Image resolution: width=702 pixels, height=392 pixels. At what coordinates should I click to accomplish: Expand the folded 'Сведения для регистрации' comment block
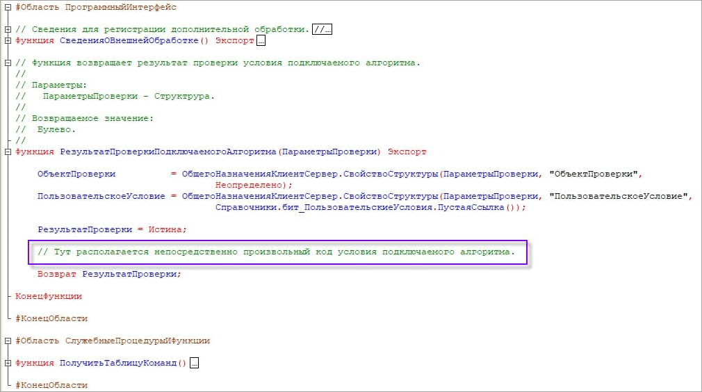8,29
